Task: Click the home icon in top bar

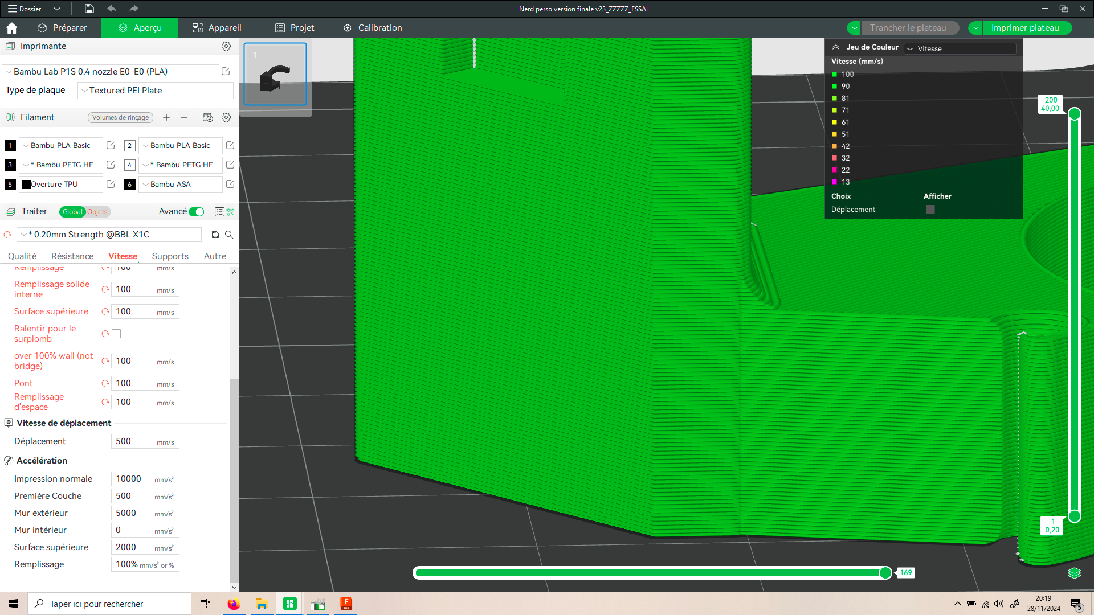Action: (x=11, y=28)
